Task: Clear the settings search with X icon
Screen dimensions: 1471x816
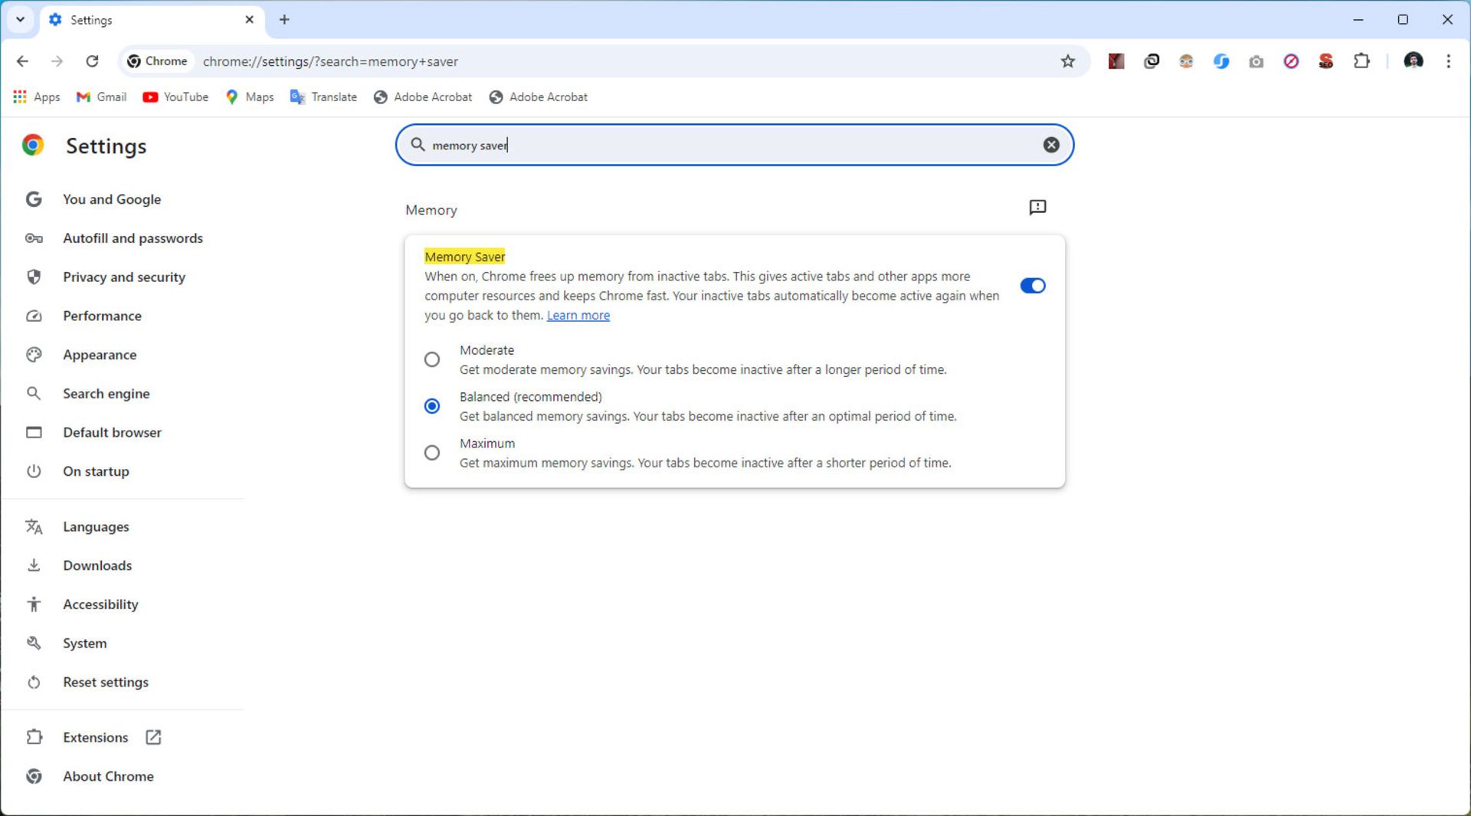Action: [x=1051, y=145]
